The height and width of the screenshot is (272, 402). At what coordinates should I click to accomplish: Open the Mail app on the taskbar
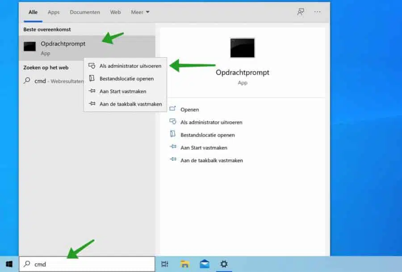tap(204, 264)
